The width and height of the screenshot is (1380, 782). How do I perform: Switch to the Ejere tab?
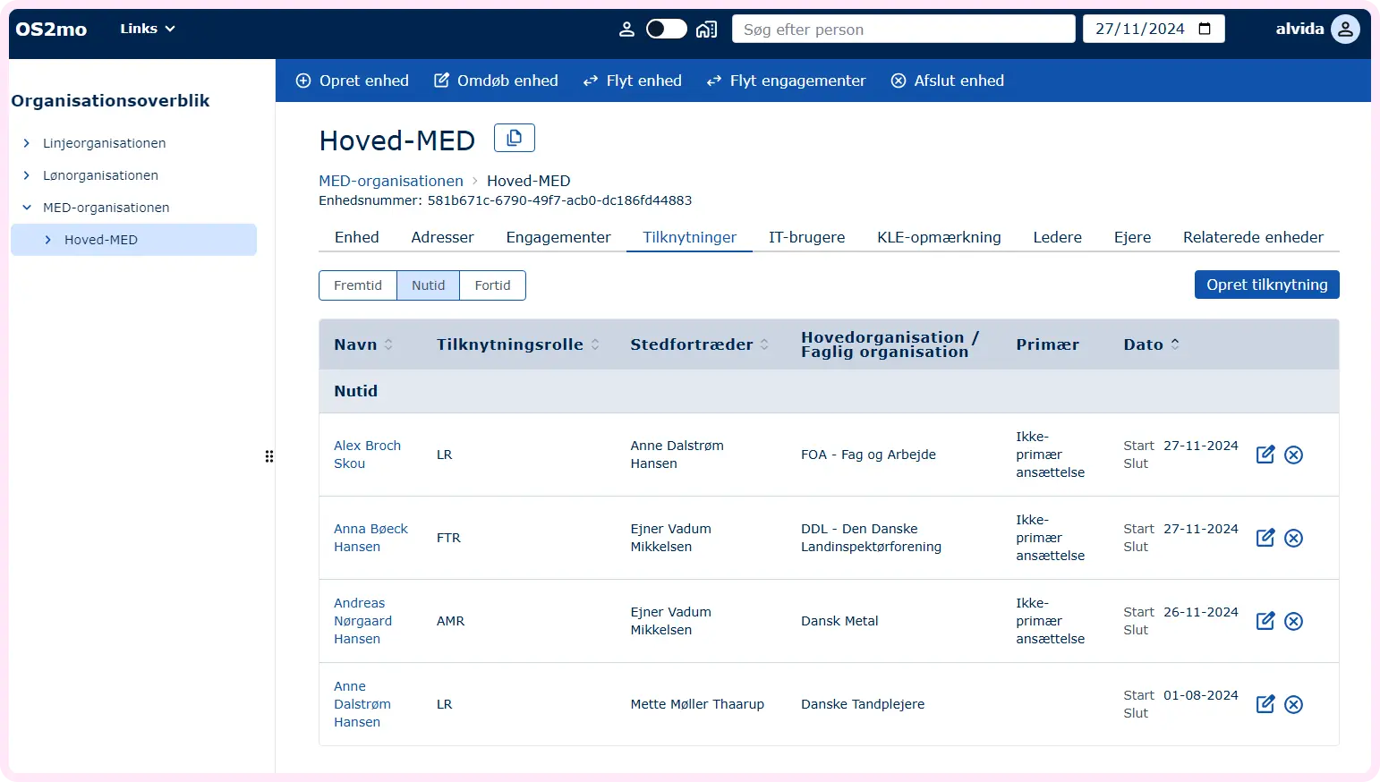(1133, 237)
